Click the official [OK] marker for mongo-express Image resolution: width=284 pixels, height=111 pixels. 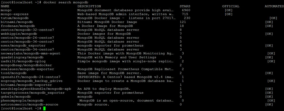pos(229,14)
